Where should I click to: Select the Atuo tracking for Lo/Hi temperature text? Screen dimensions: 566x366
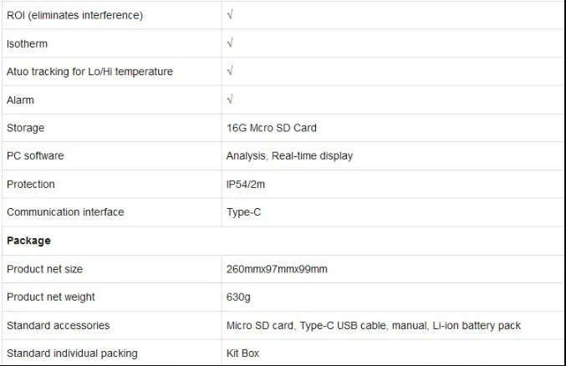89,72
